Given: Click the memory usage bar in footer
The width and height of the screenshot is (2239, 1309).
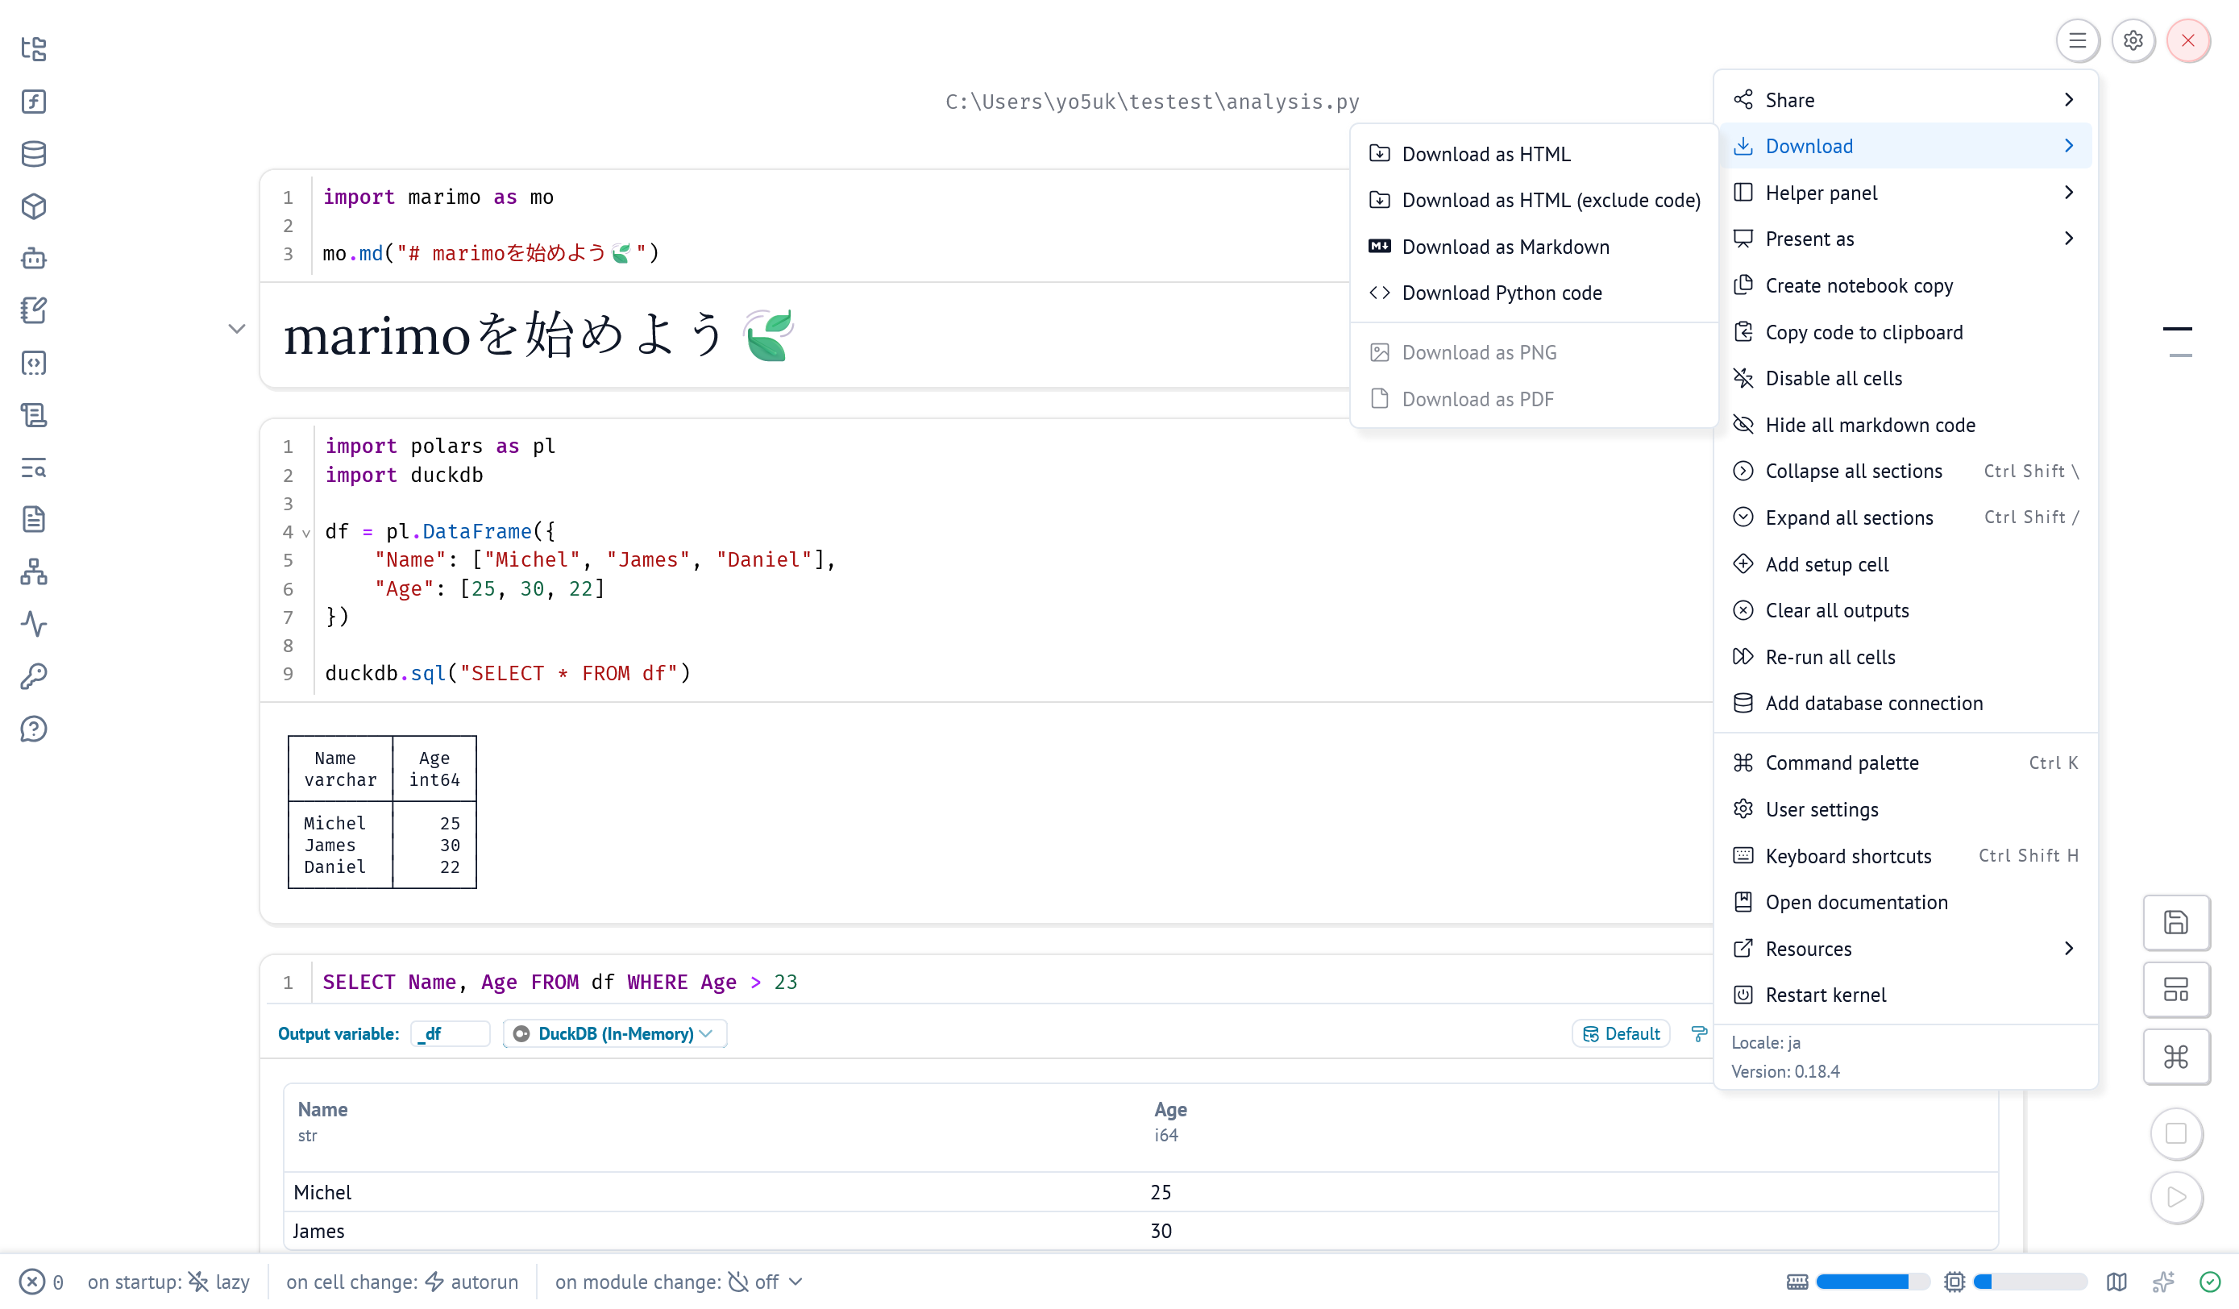Looking at the screenshot, I should [x=1873, y=1282].
